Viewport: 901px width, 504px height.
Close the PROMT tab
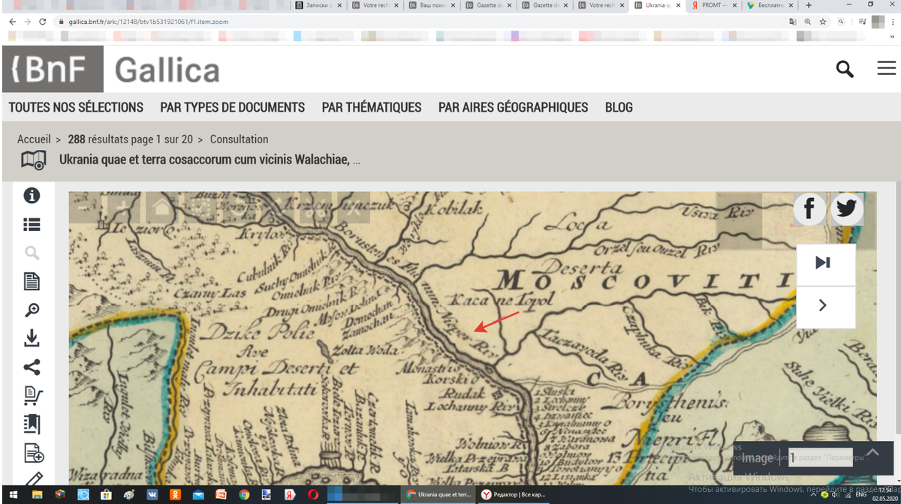pyautogui.click(x=733, y=5)
